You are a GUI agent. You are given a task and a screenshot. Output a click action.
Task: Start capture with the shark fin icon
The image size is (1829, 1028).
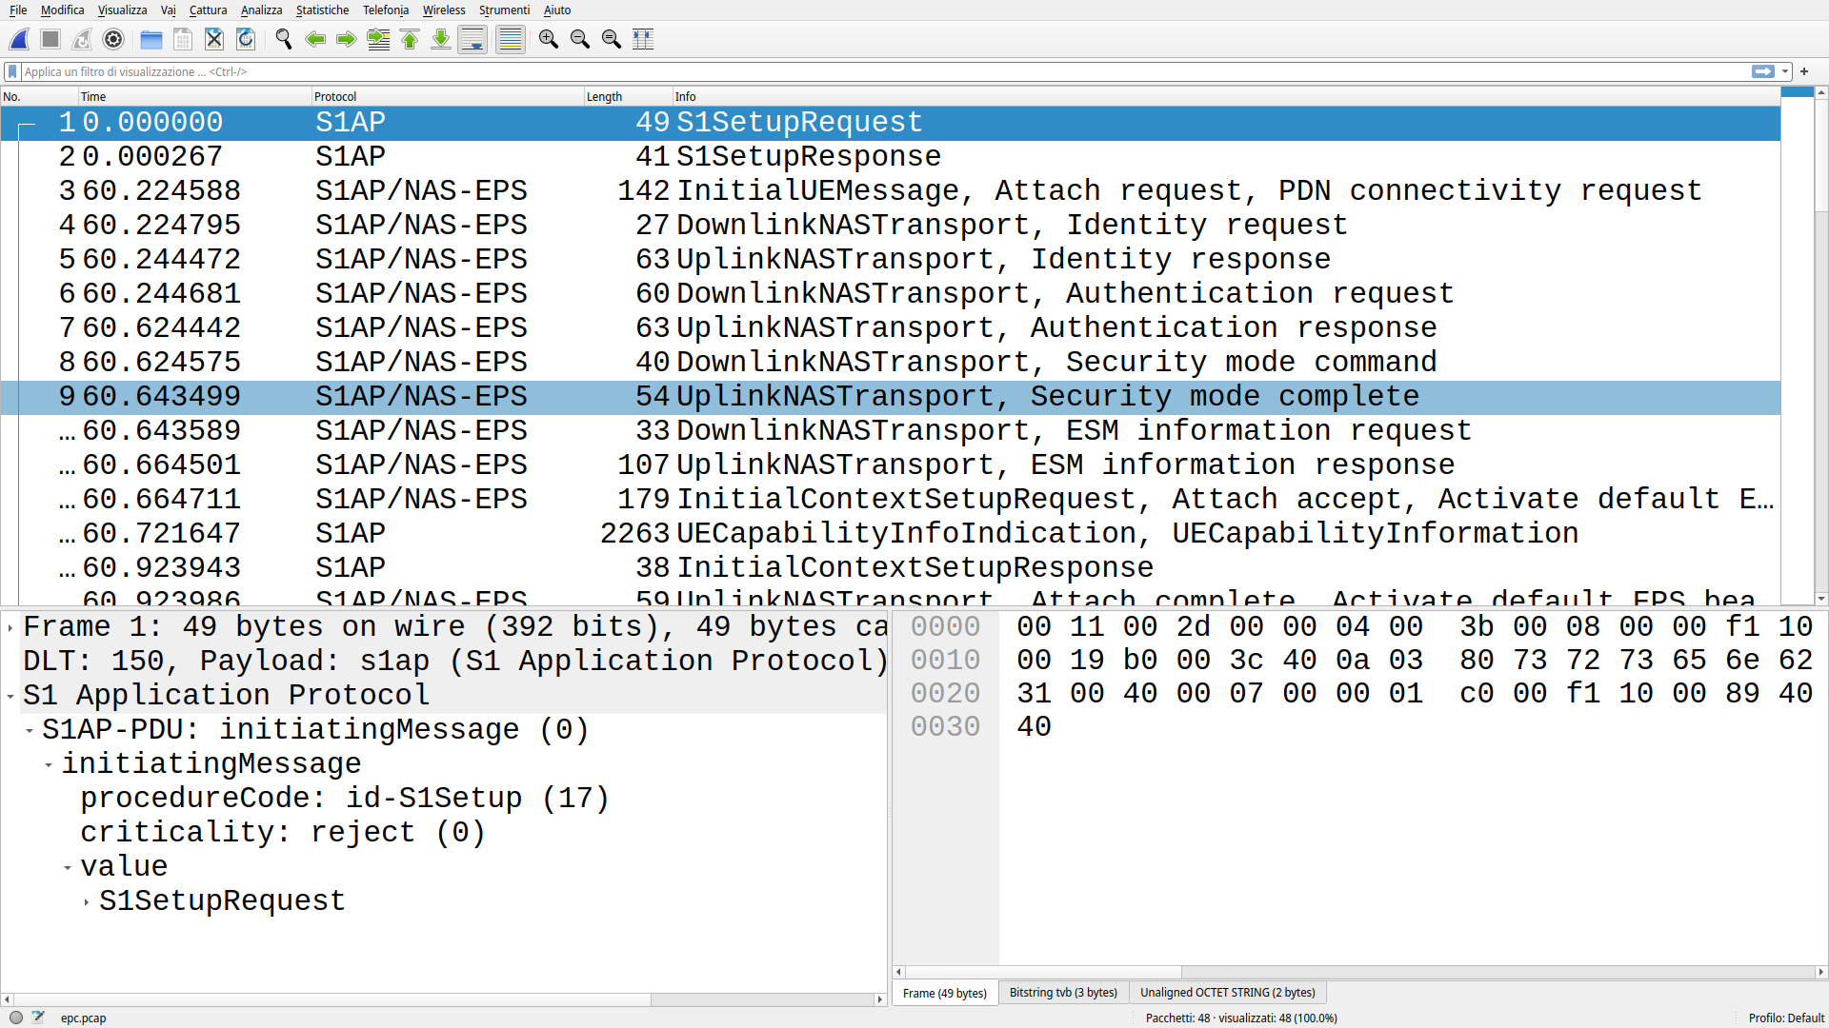pos(19,39)
